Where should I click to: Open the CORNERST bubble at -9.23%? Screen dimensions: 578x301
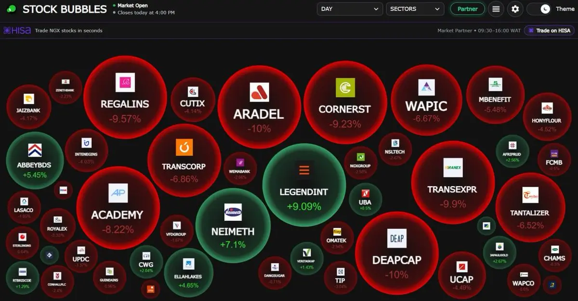345,102
